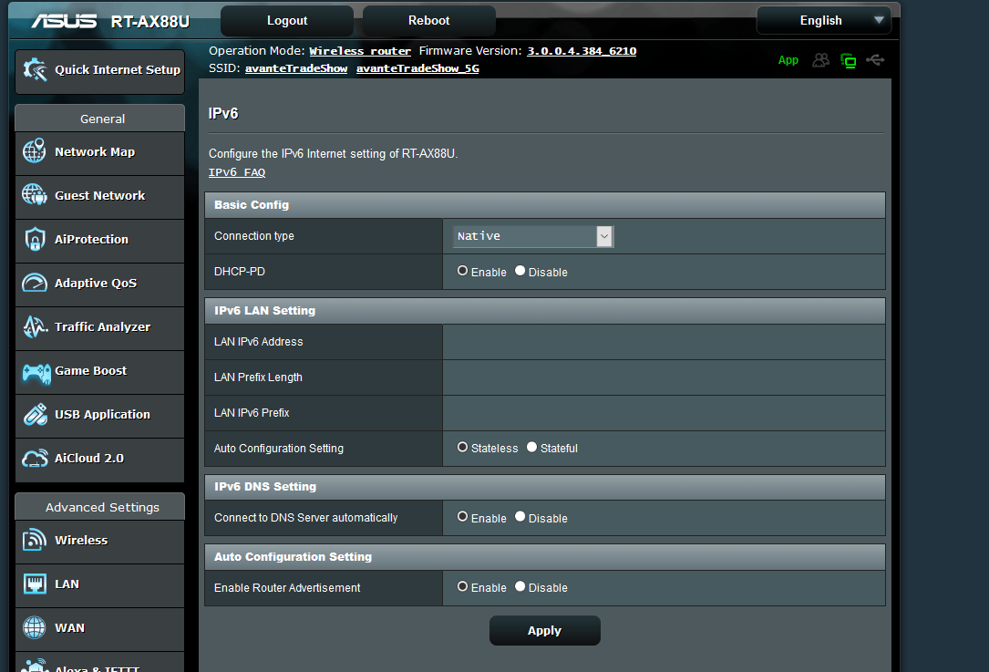Screen dimensions: 989x672
Task: Click the USB Application icon
Action: point(36,415)
